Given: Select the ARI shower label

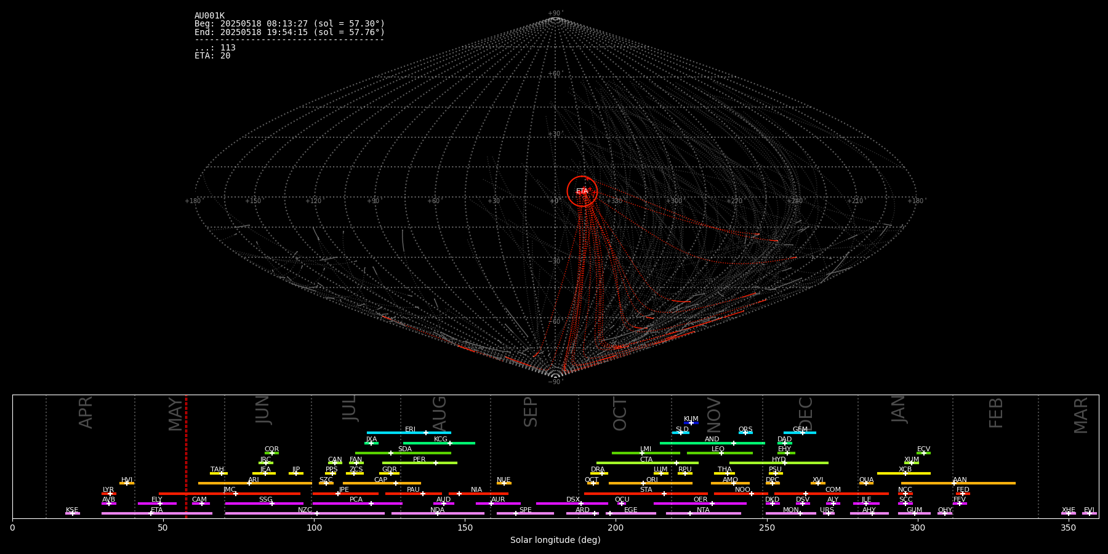Looking at the screenshot, I should pyautogui.click(x=254, y=480).
